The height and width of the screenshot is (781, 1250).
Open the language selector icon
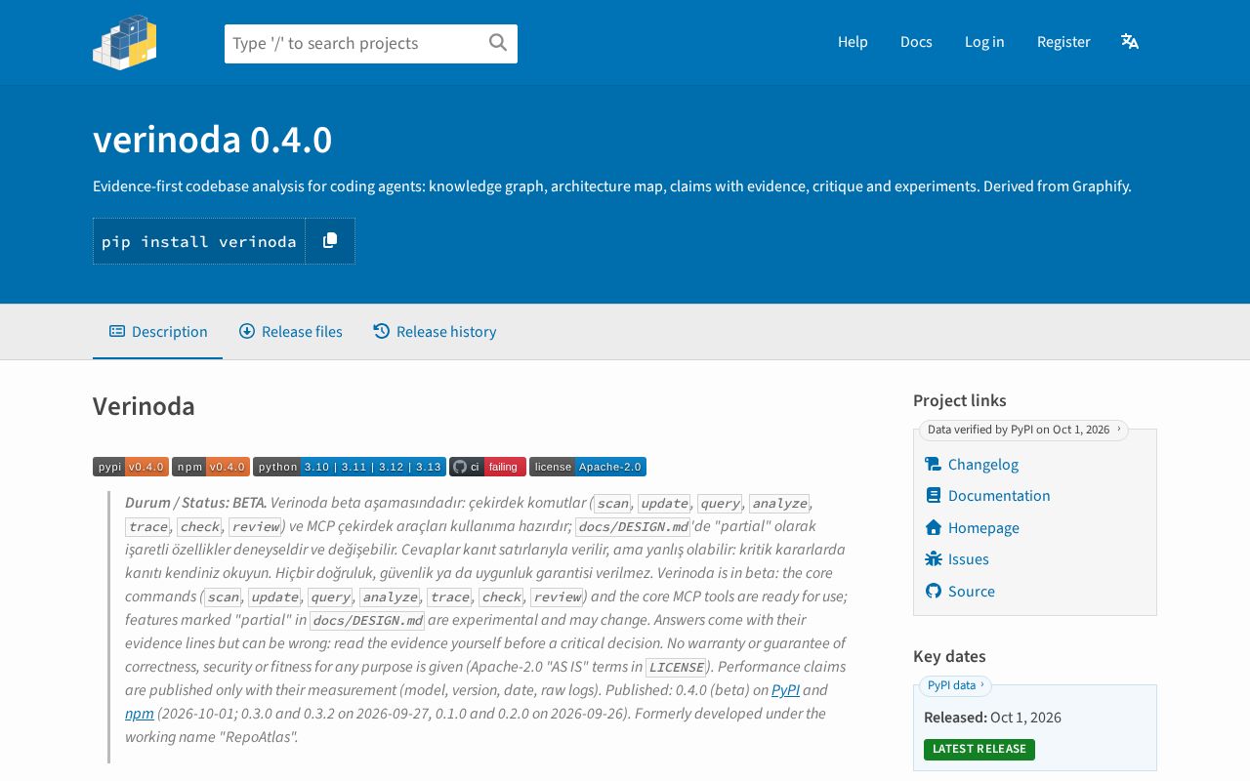1130,42
